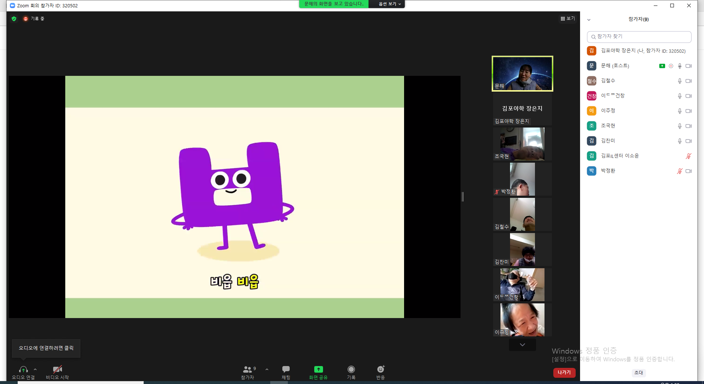Image resolution: width=704 pixels, height=384 pixels.
Task: Select the 조국현 video thumbnail
Action: click(522, 144)
